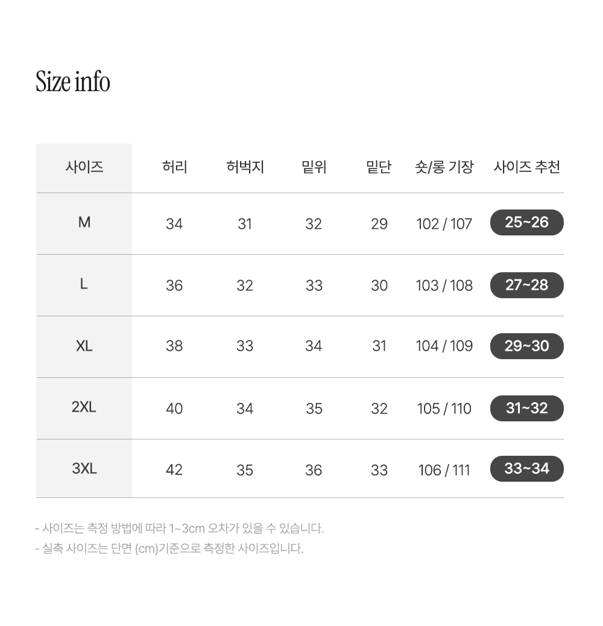Viewport: 603px width, 626px height.
Task: Choose the 29~30 recommended size pill
Action: point(526,346)
